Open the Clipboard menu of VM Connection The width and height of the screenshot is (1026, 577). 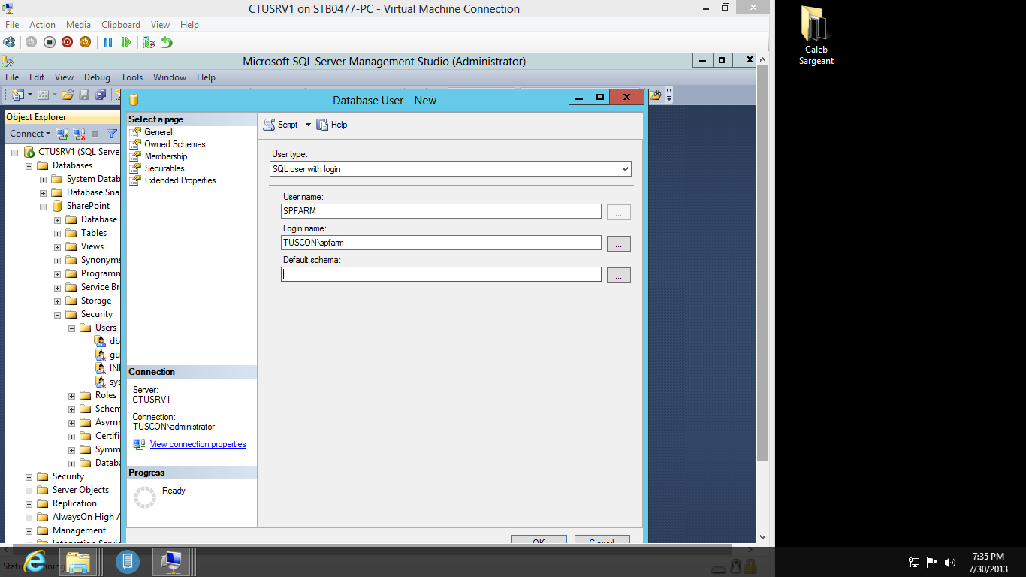[x=120, y=25]
